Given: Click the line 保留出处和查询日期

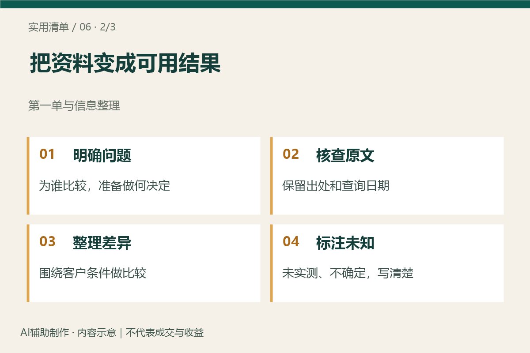Looking at the screenshot, I should pos(336,185).
